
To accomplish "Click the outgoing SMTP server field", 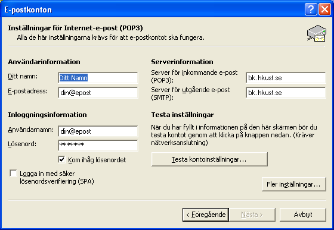I will 286,93.
